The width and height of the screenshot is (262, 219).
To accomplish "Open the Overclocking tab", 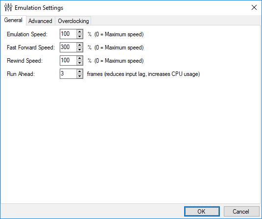I will coord(73,21).
